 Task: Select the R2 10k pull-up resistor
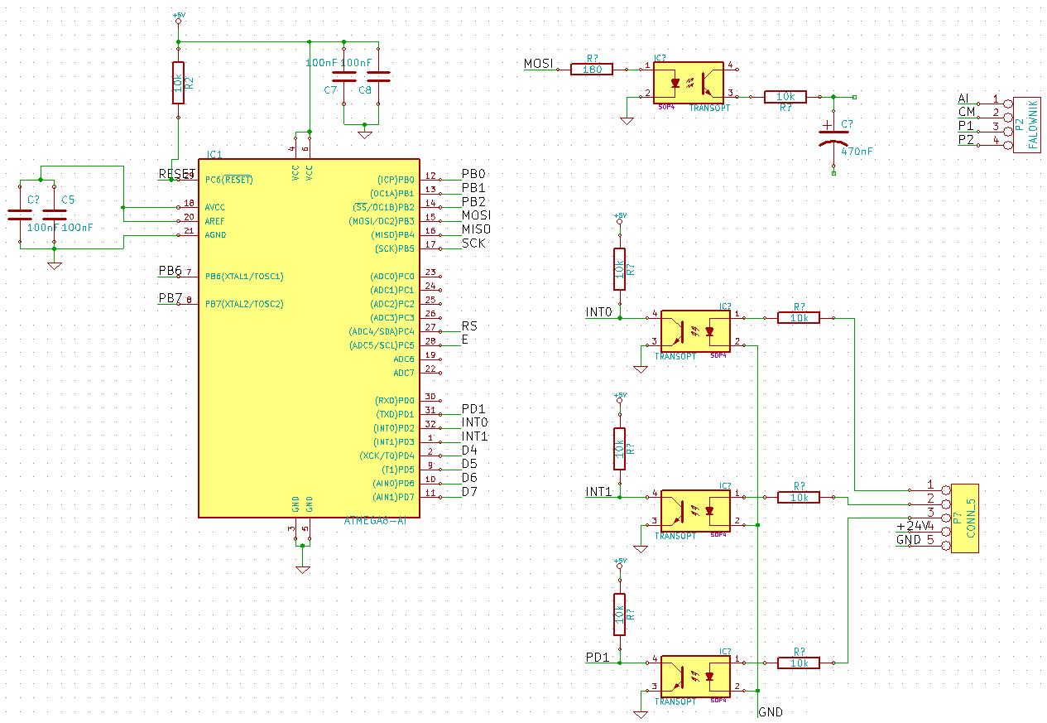click(178, 83)
